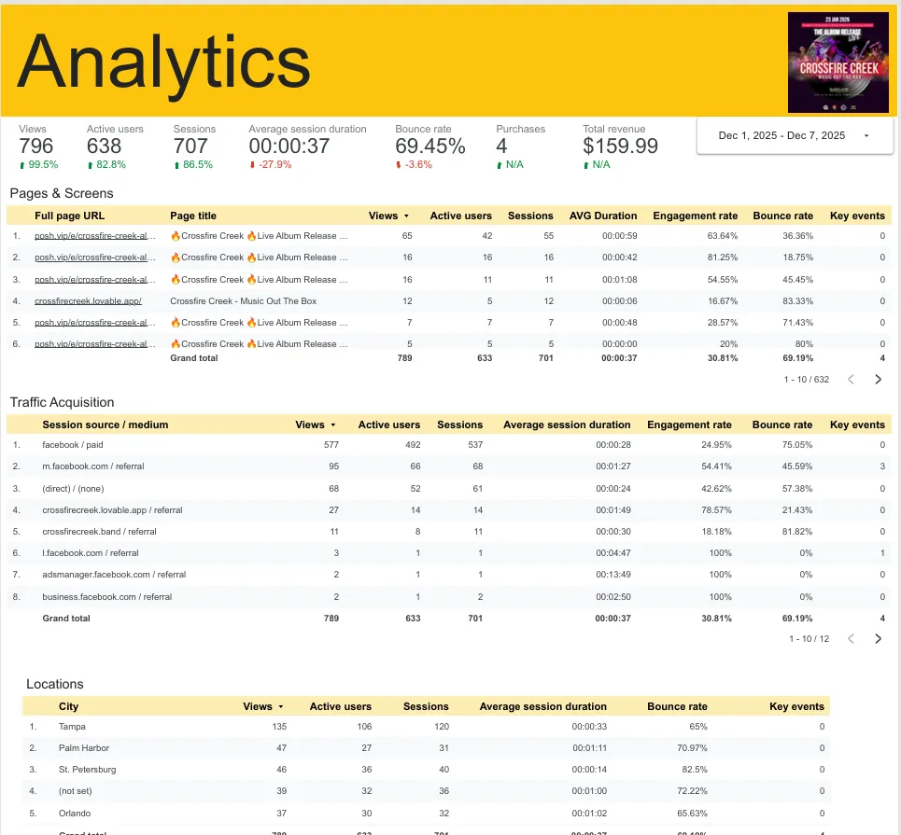Click the crossfirecreek.band / referral row
The width and height of the screenshot is (901, 835).
(x=449, y=532)
